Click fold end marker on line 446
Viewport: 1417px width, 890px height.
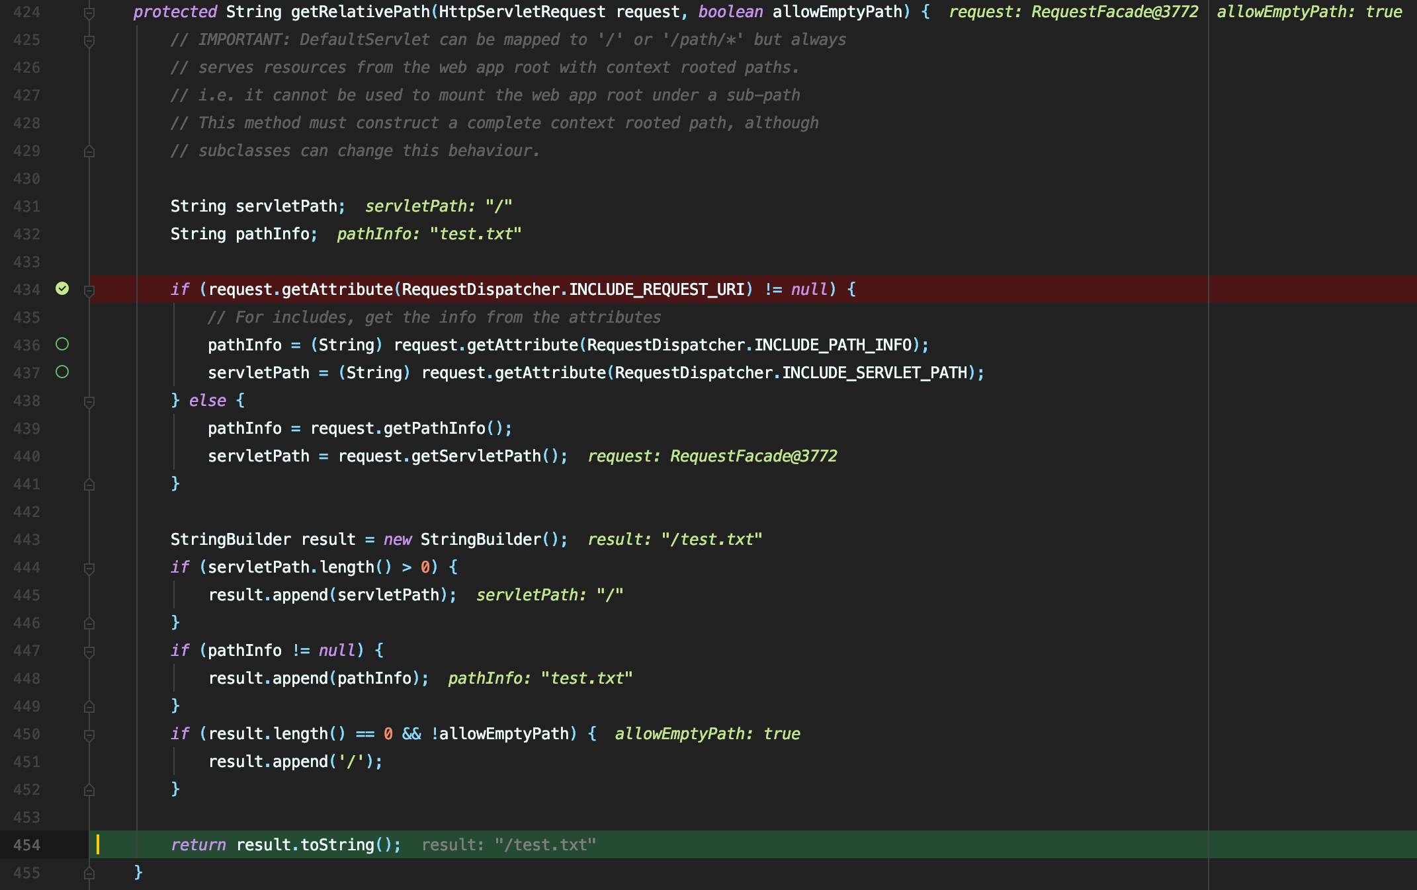click(89, 624)
